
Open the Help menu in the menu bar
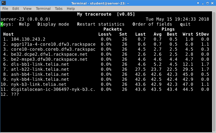click(71, 8)
